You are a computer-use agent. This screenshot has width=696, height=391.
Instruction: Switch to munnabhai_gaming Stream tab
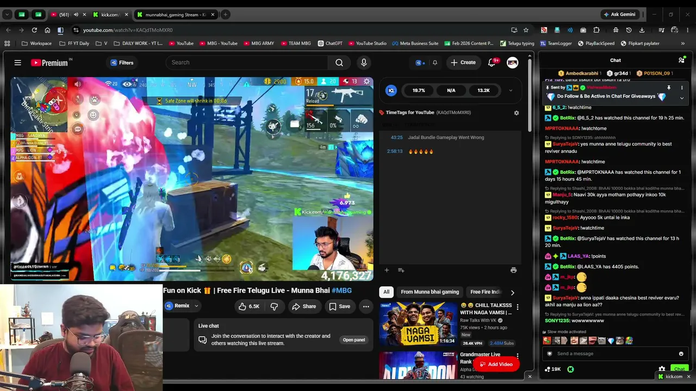coord(176,15)
